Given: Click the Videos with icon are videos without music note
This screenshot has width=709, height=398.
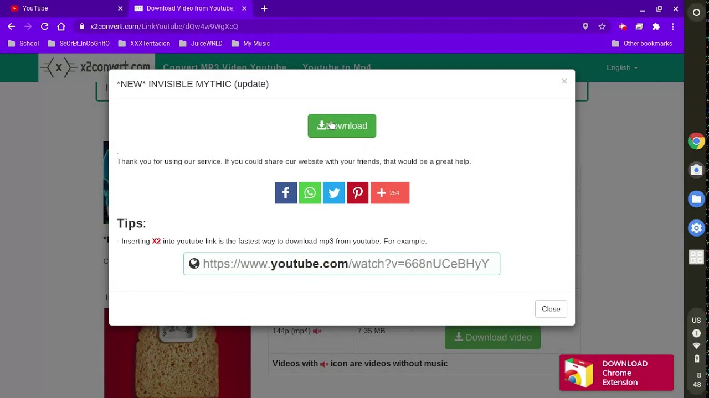Looking at the screenshot, I should [360, 364].
